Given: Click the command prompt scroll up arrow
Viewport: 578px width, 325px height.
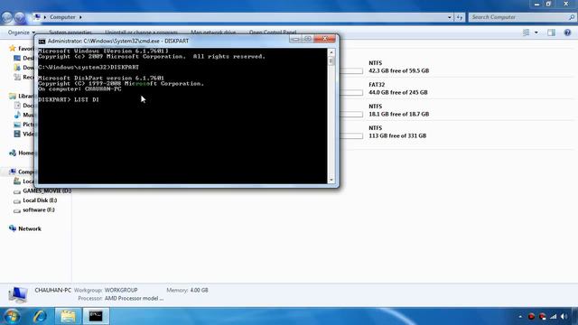Looking at the screenshot, I should 331,52.
